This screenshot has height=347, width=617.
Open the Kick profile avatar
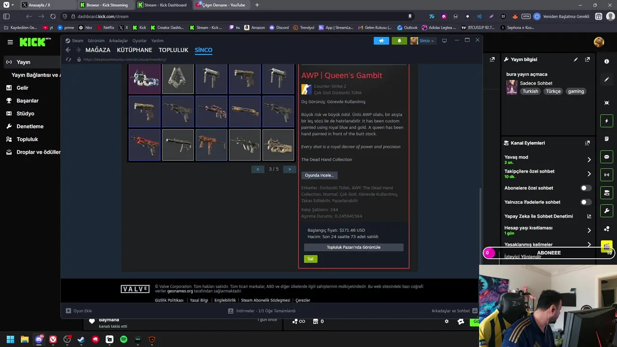click(x=599, y=42)
